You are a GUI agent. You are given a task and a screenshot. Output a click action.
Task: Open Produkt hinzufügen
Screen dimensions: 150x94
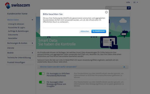16,62
